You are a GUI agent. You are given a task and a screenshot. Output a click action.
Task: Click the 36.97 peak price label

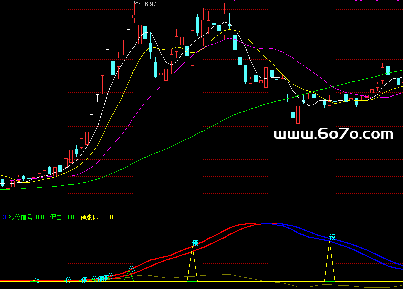[x=149, y=4]
